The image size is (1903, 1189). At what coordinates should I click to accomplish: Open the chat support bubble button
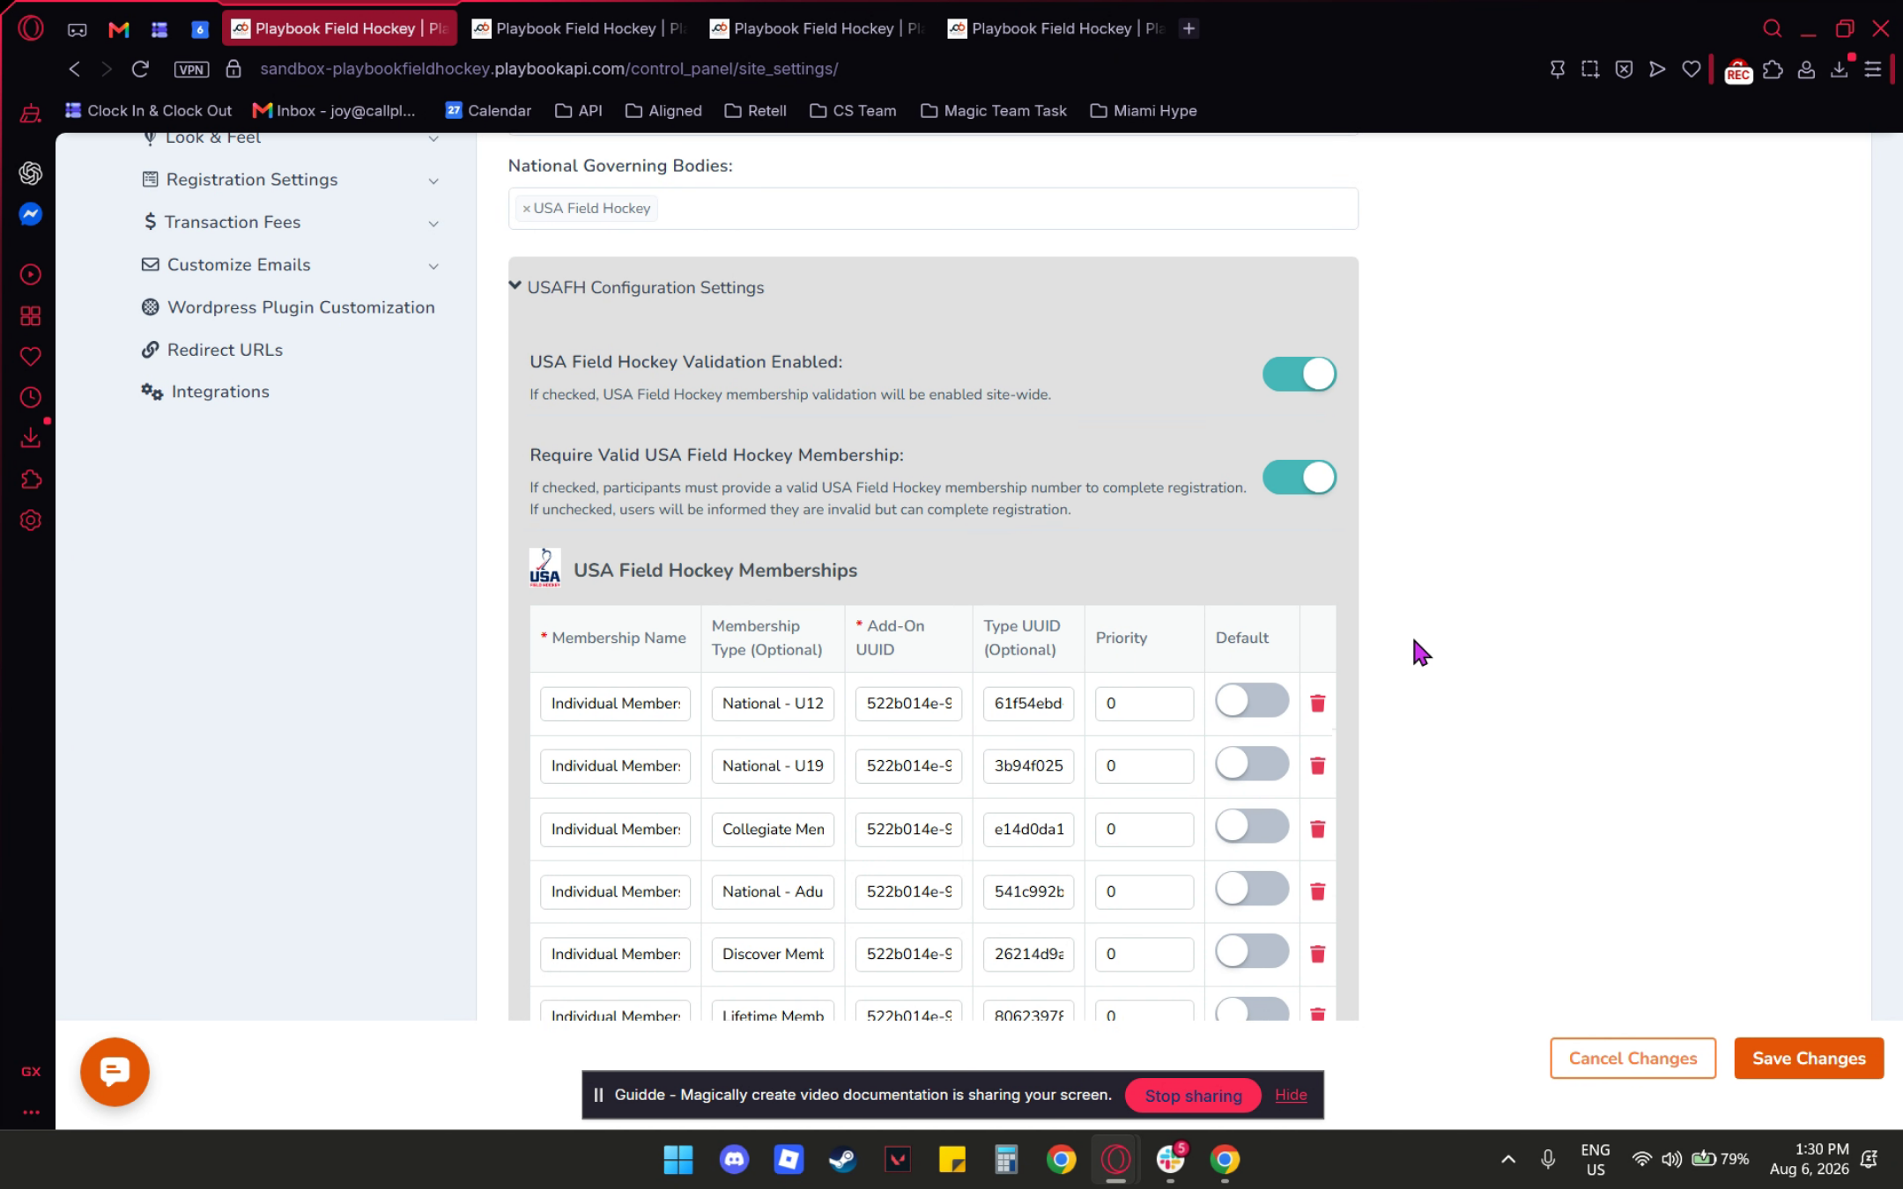[x=115, y=1072]
